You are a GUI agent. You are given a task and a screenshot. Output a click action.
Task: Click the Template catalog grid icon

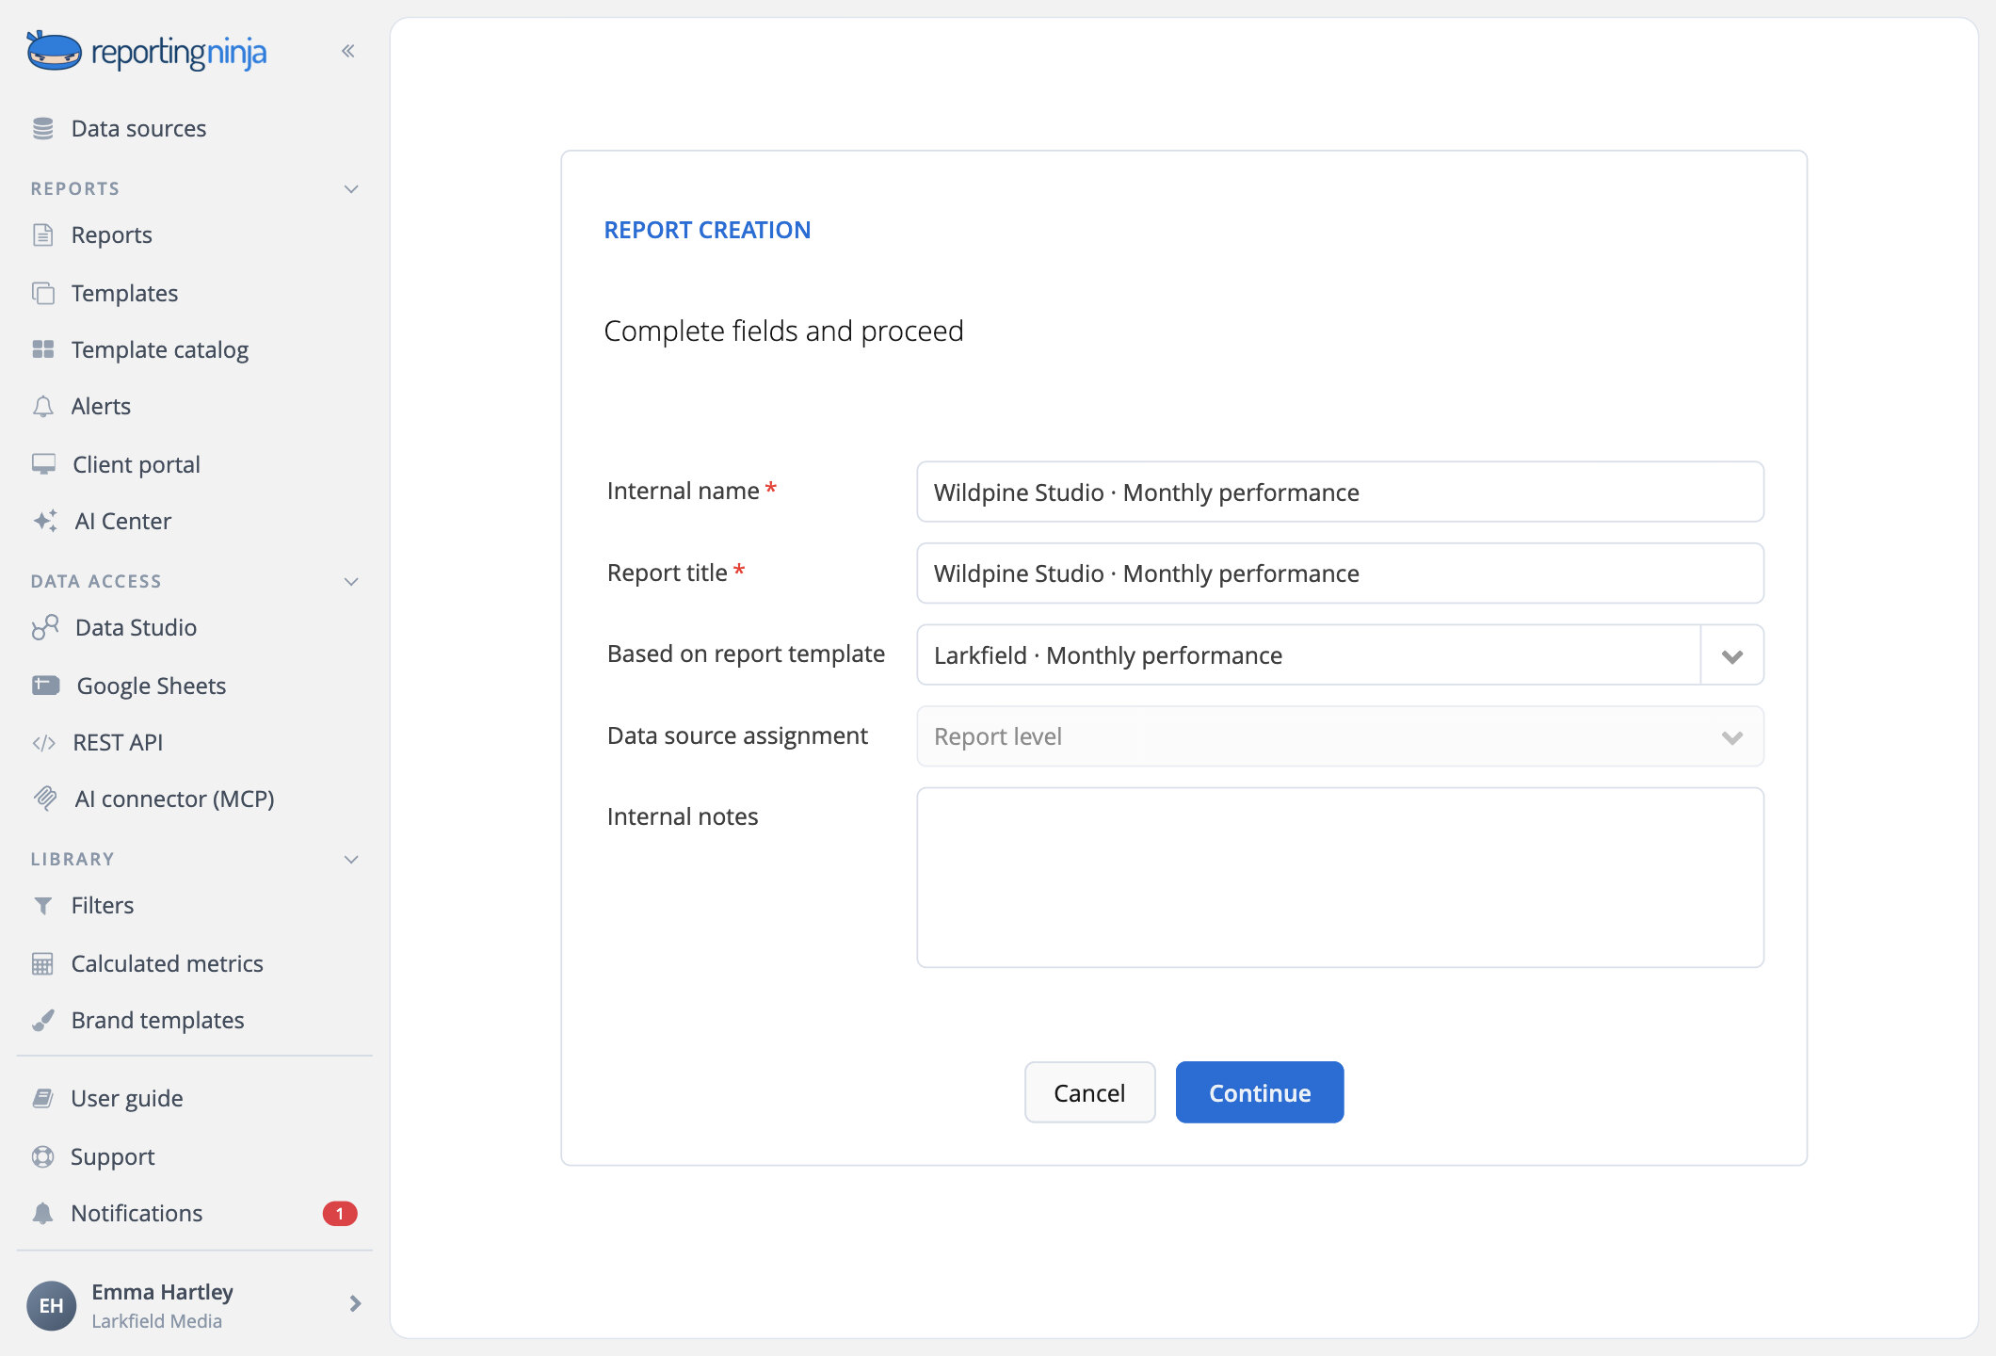pos(42,349)
